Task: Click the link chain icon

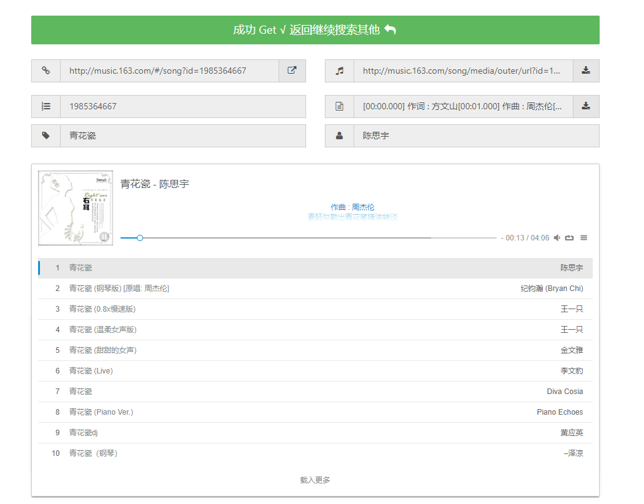Action: coord(46,71)
